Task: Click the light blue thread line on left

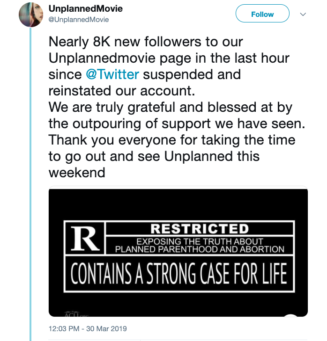Action: tap(31, 187)
